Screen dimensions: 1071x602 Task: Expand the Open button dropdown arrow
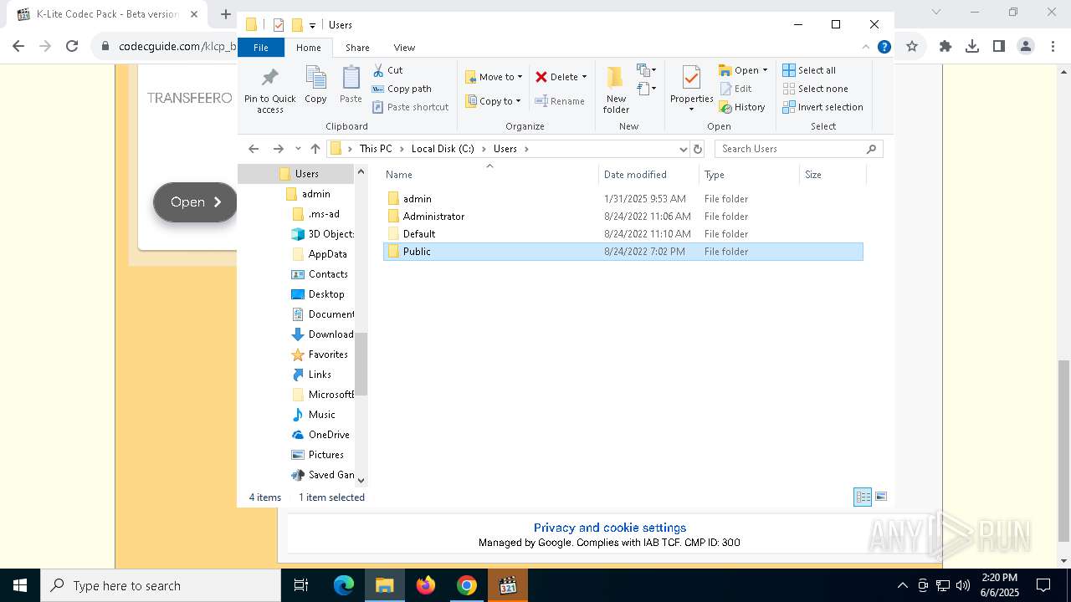point(765,70)
